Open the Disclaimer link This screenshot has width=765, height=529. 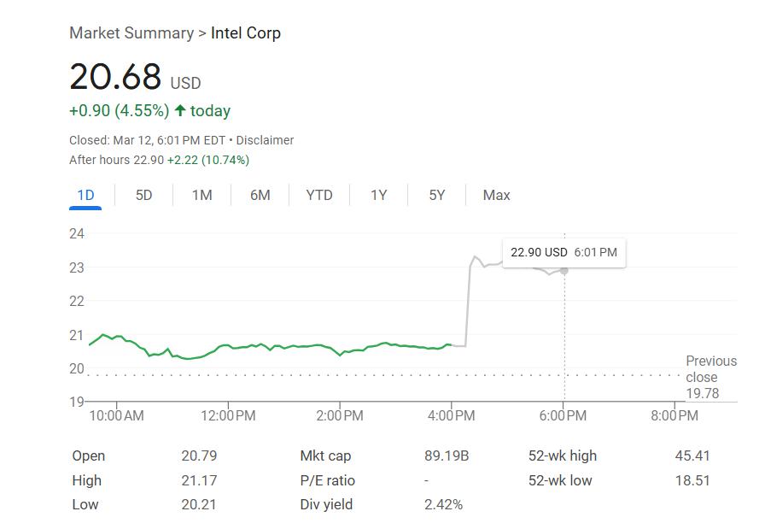[x=265, y=140]
